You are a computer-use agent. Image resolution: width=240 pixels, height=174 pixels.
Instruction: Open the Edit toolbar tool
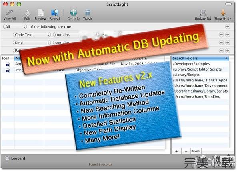coord(27,15)
